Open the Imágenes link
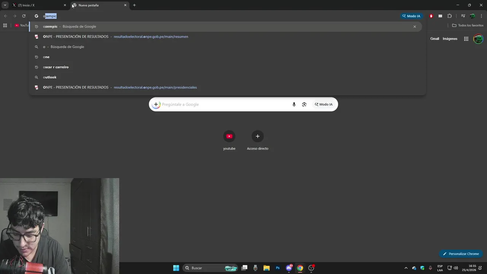This screenshot has width=487, height=274. tap(450, 39)
